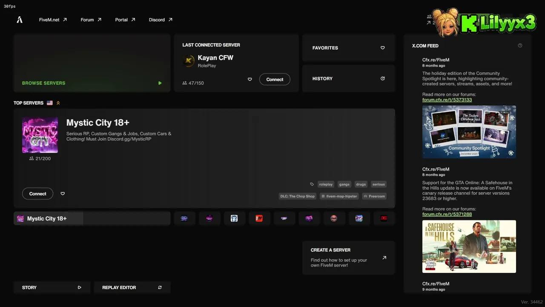This screenshot has width=545, height=307.
Task: Open the Create a Server card
Action: 349,258
